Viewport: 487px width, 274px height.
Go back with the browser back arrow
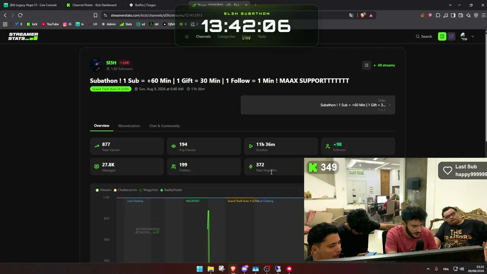pos(5,15)
